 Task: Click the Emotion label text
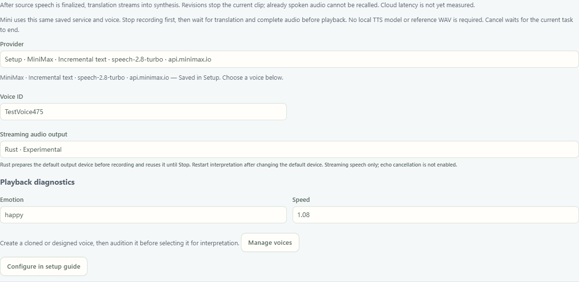pyautogui.click(x=12, y=199)
